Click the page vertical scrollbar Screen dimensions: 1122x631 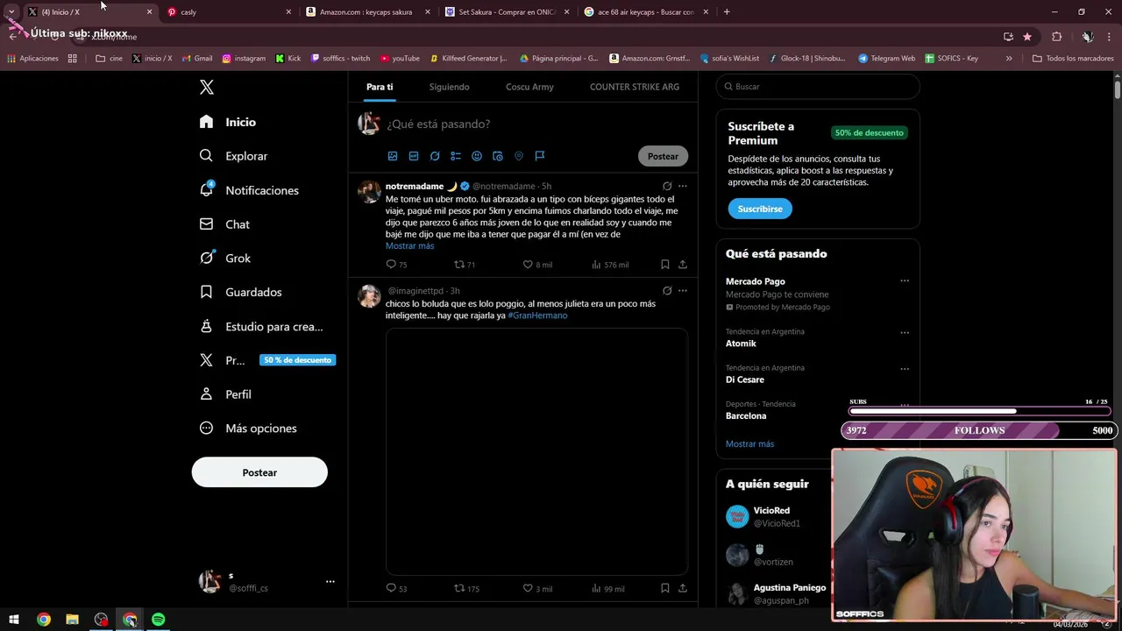(1118, 89)
